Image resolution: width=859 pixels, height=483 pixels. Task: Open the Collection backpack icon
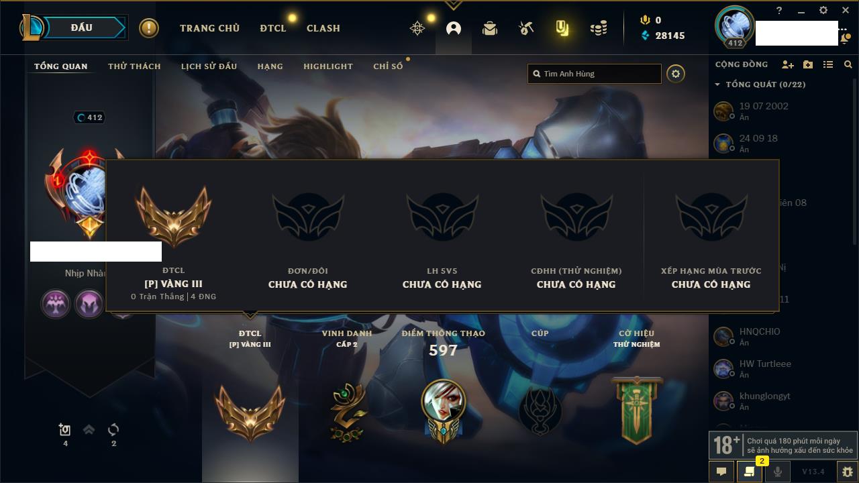pos(490,28)
